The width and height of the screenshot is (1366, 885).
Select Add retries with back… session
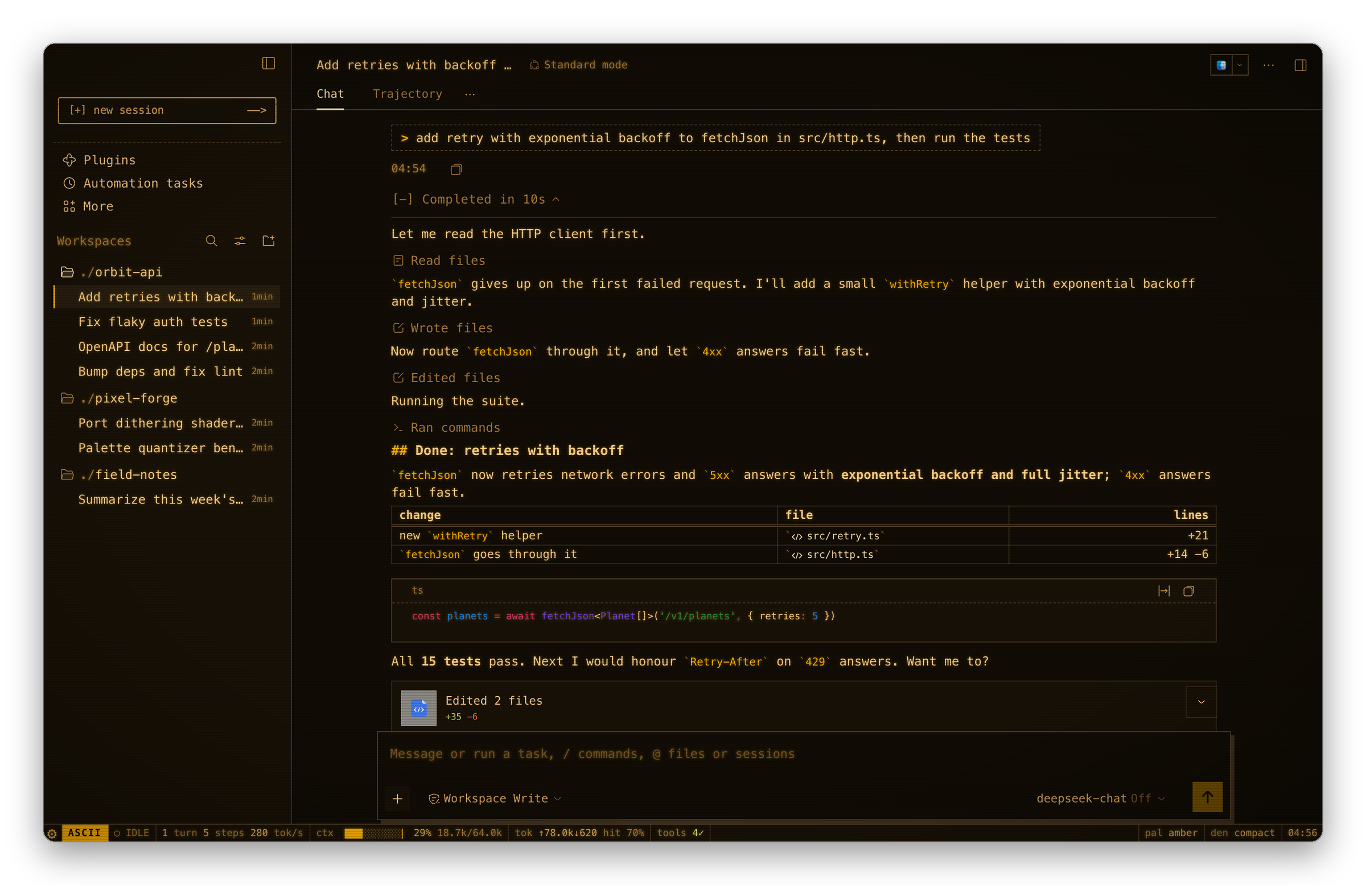167,297
